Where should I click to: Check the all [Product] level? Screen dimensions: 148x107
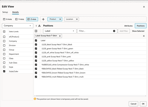(4, 37)
